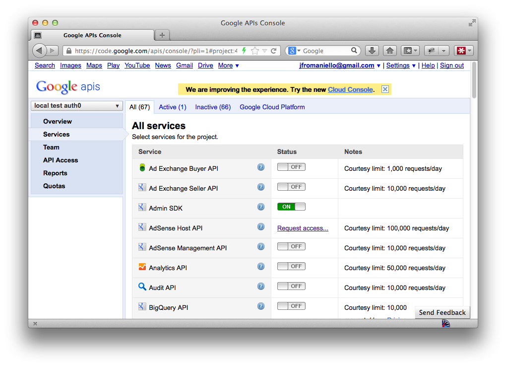Open help icon for AdSense Management API
This screenshot has width=506, height=367.
point(261,246)
